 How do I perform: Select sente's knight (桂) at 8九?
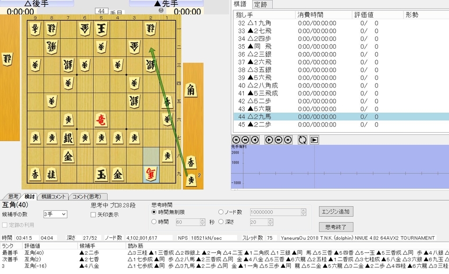[x=52, y=174]
